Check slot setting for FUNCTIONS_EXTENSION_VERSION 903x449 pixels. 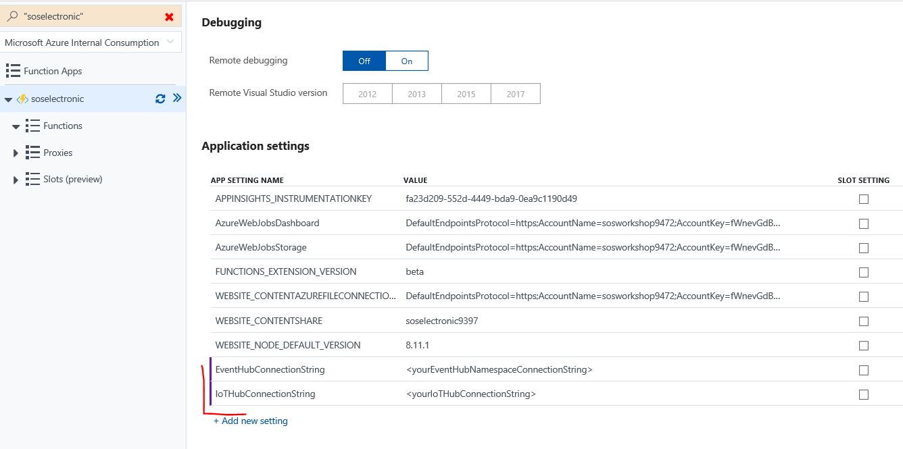click(863, 272)
